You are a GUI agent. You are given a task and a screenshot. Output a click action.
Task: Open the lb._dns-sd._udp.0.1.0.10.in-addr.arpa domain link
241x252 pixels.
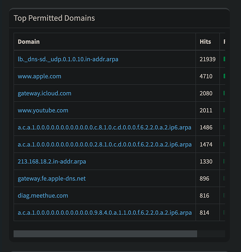click(68, 59)
